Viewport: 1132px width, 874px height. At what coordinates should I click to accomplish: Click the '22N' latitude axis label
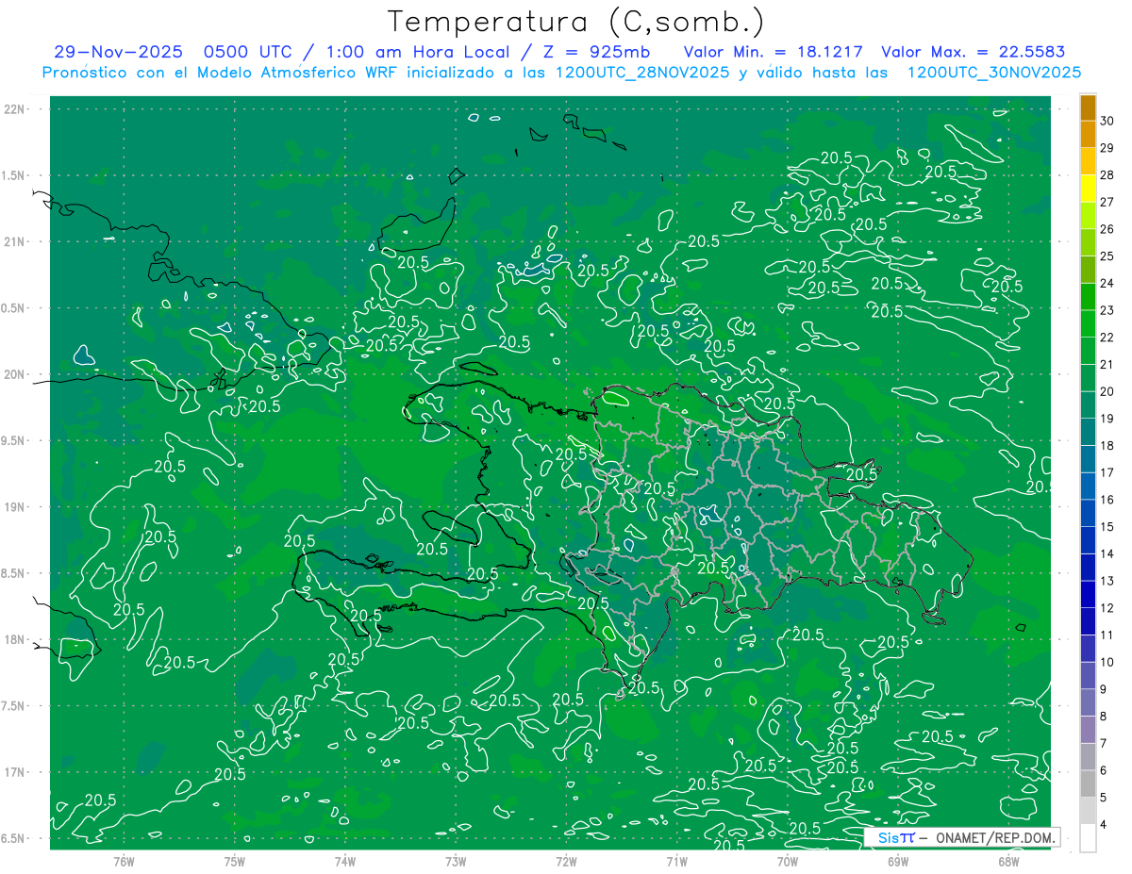click(13, 109)
